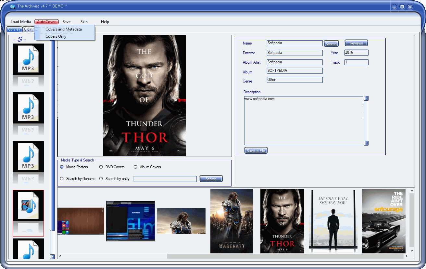Choose Covers and Metadata from AutoCover menu
This screenshot has height=269, width=426.
coord(64,29)
